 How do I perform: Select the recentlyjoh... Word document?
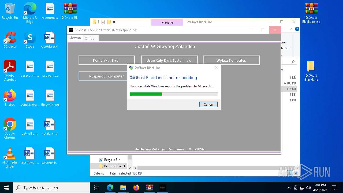[x=30, y=156]
